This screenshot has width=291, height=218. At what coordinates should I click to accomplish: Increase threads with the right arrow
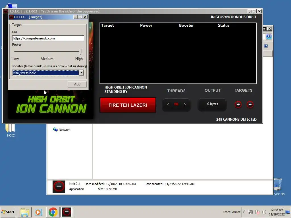[x=185, y=104]
